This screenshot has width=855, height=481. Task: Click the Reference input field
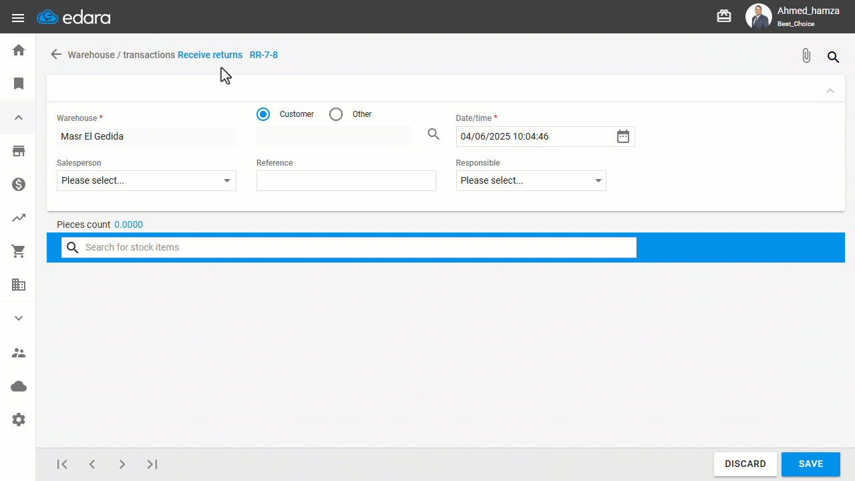[346, 180]
